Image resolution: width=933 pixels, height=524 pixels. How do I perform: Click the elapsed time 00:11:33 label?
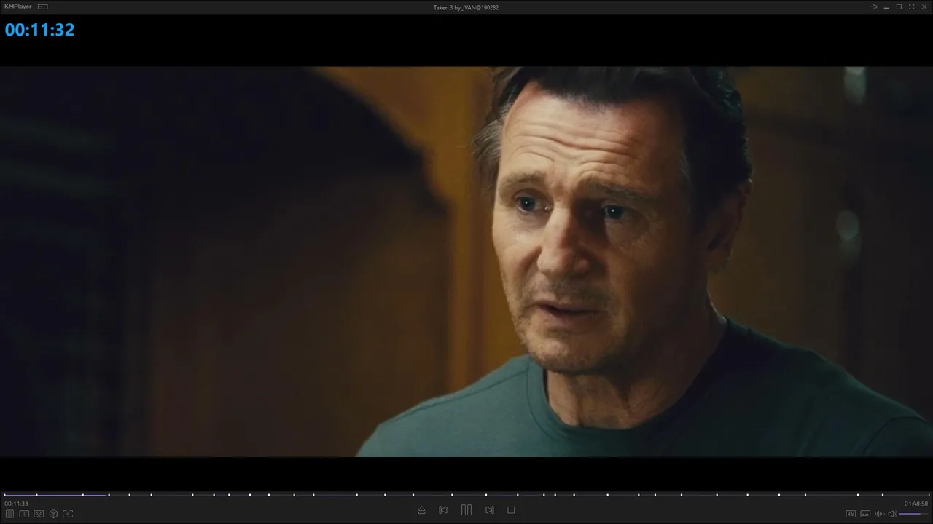point(16,504)
